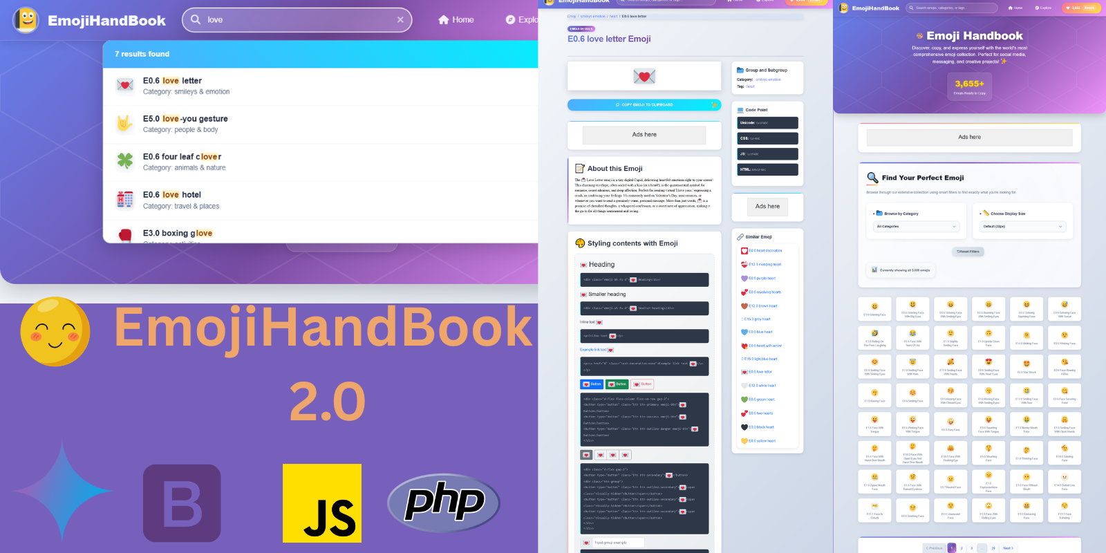Select the love letter envelope icon in results

pyautogui.click(x=125, y=86)
